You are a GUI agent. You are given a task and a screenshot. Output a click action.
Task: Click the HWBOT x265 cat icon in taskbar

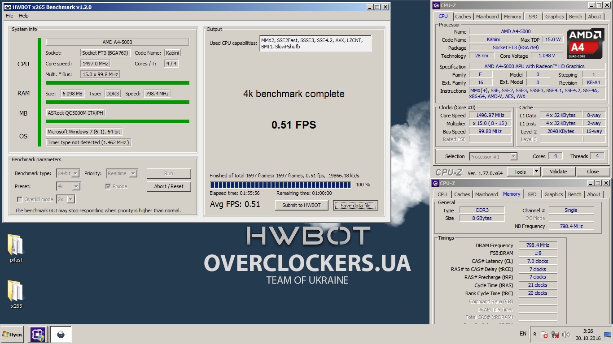click(61, 335)
